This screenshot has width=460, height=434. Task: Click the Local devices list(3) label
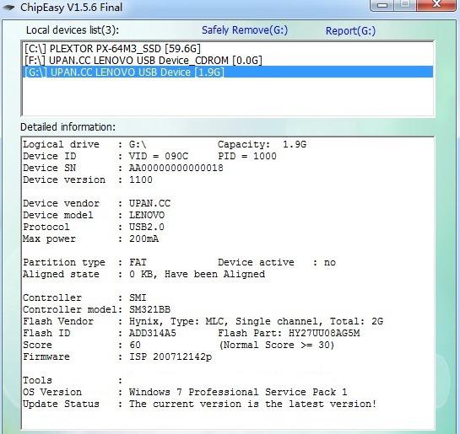click(x=73, y=30)
